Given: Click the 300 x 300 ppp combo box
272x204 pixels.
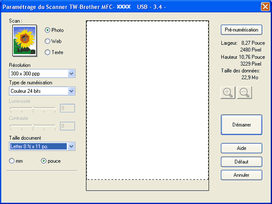Looking at the screenshot, I should point(42,74).
